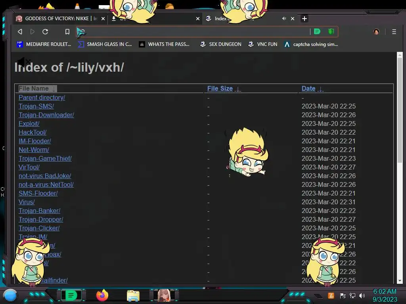Open the network tray icon
Screen dimensions: 406x304
(x=352, y=296)
